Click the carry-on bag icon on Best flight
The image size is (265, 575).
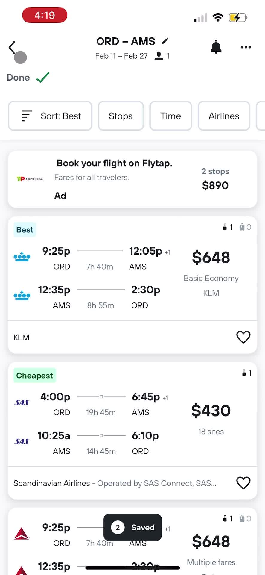(225, 227)
